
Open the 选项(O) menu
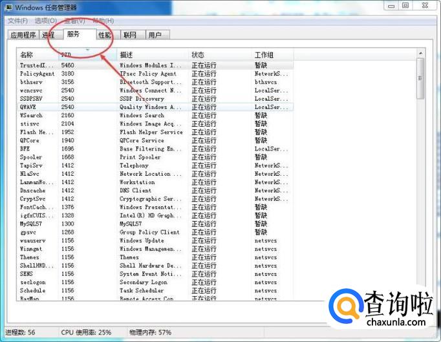[46, 21]
